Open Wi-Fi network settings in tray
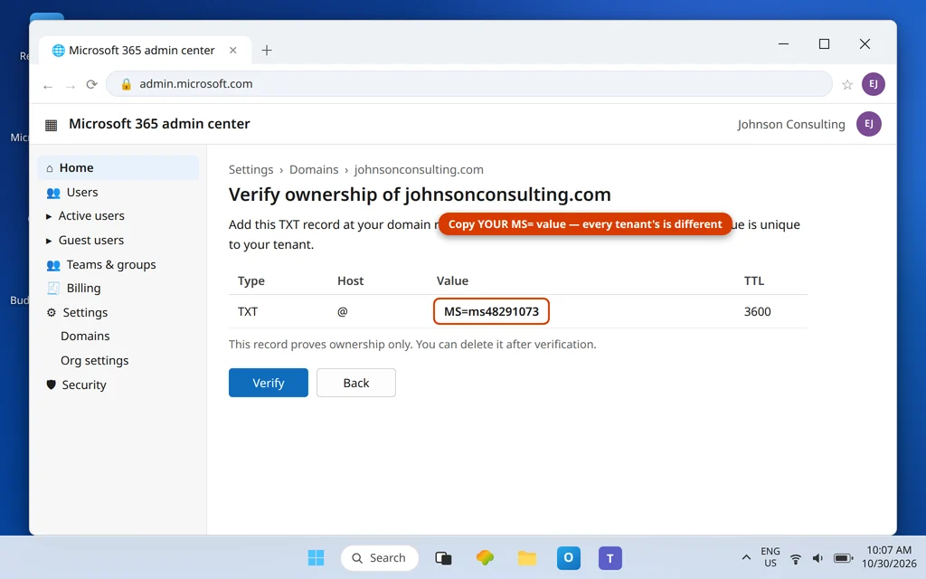 click(x=796, y=558)
